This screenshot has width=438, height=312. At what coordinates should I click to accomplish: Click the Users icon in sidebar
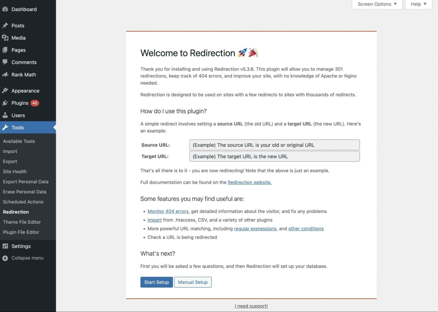(5, 115)
